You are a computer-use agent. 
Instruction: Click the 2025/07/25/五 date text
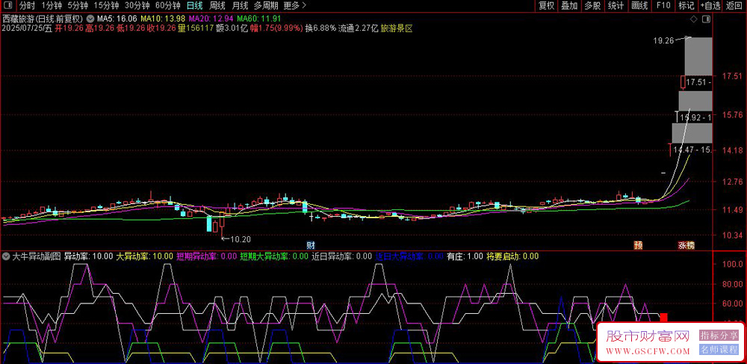27,28
